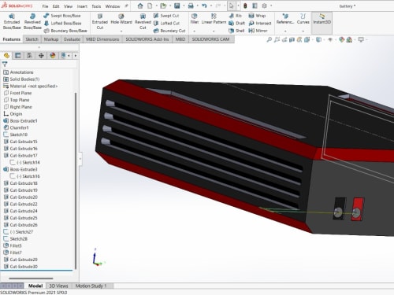394x295 pixels.
Task: Apply the Fillet tool
Action: (195, 19)
